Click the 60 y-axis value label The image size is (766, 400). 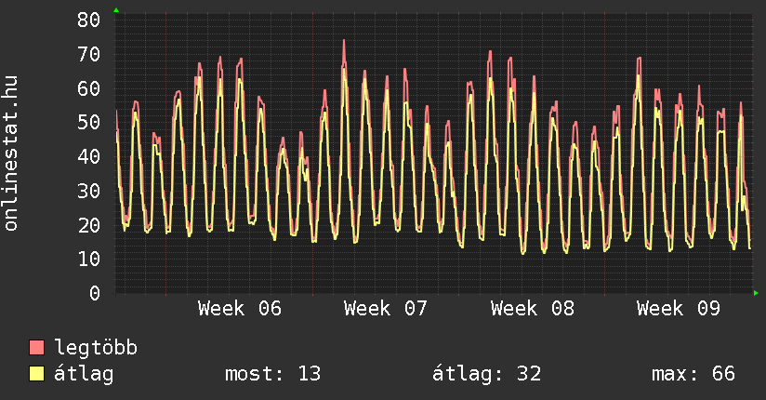click(x=88, y=88)
